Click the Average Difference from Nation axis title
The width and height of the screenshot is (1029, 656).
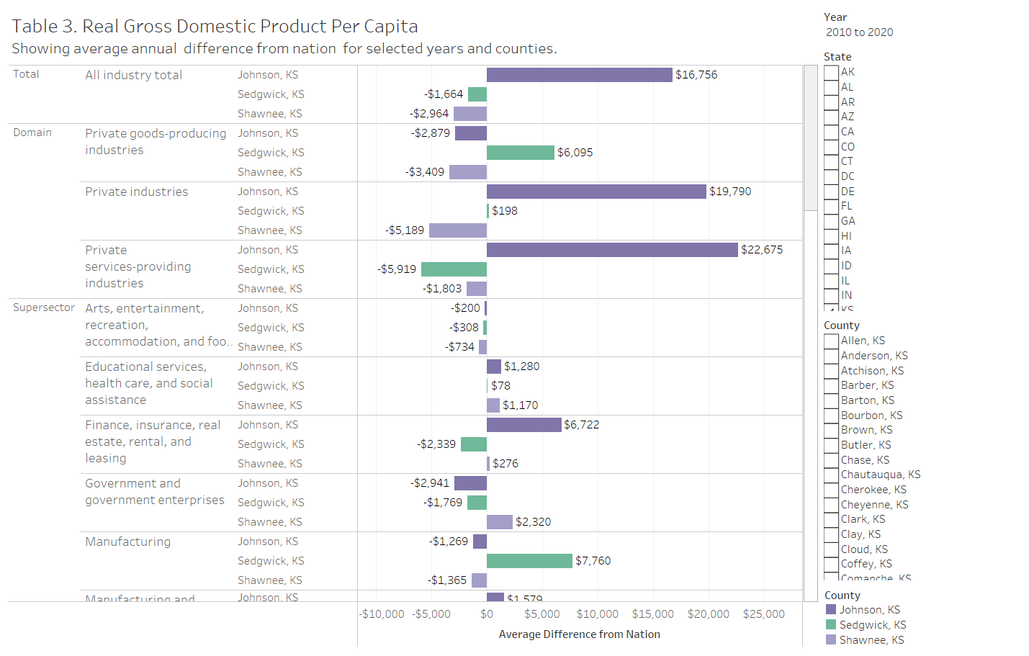click(x=579, y=634)
